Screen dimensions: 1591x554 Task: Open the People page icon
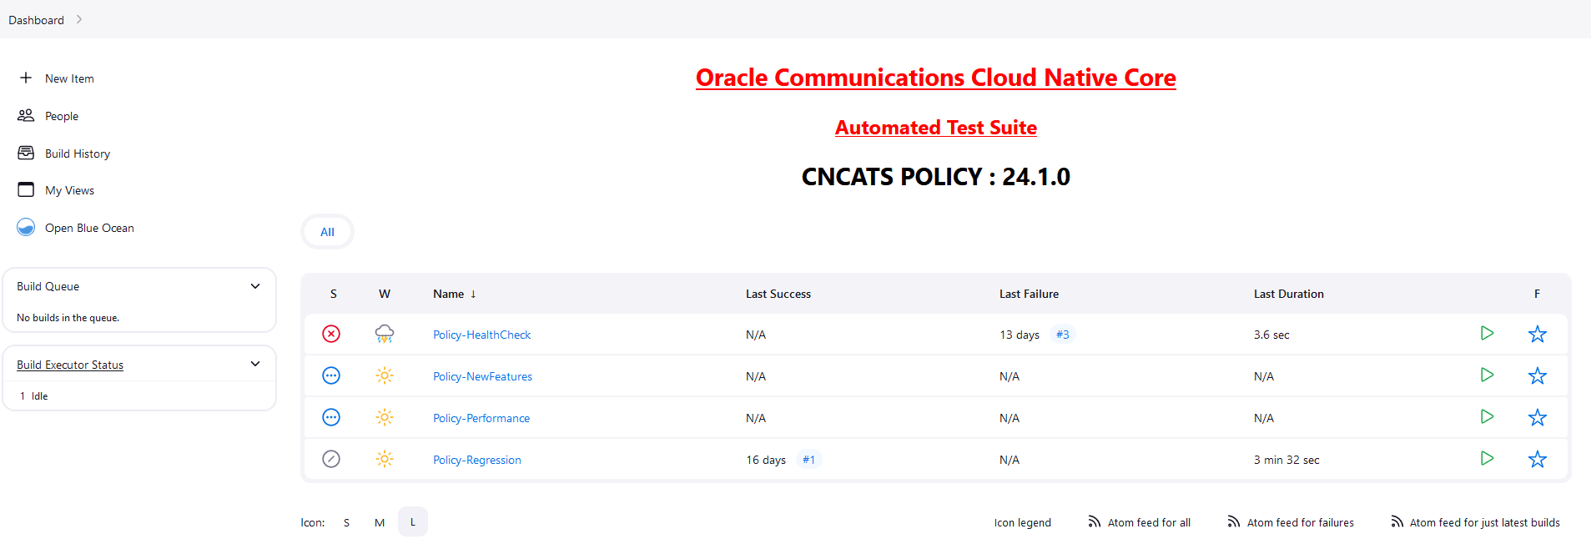coord(26,115)
